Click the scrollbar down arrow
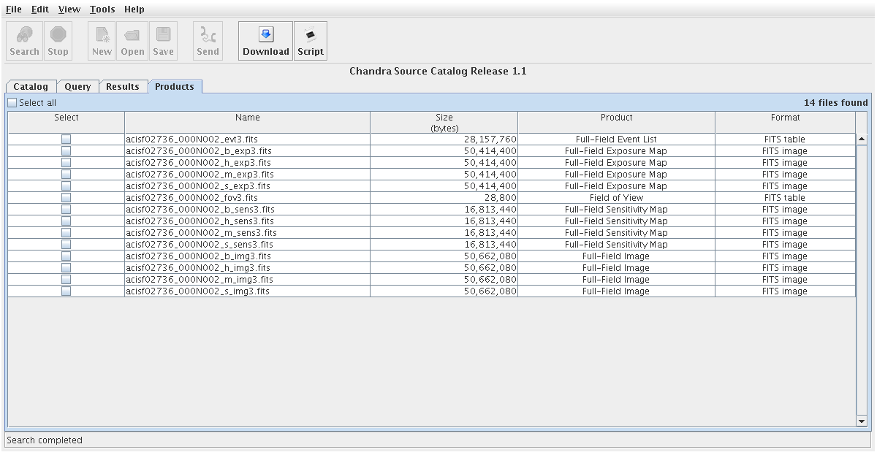This screenshot has width=877, height=455. click(x=861, y=421)
